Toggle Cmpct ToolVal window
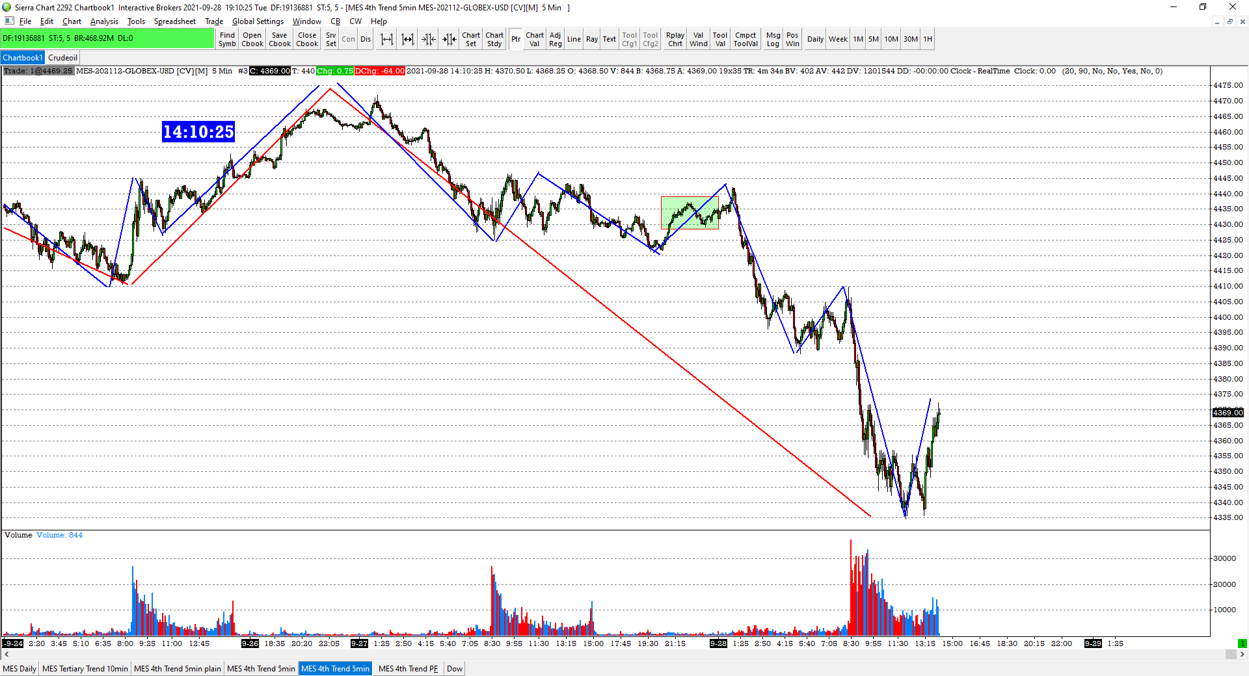The image size is (1249, 676). pyautogui.click(x=745, y=40)
